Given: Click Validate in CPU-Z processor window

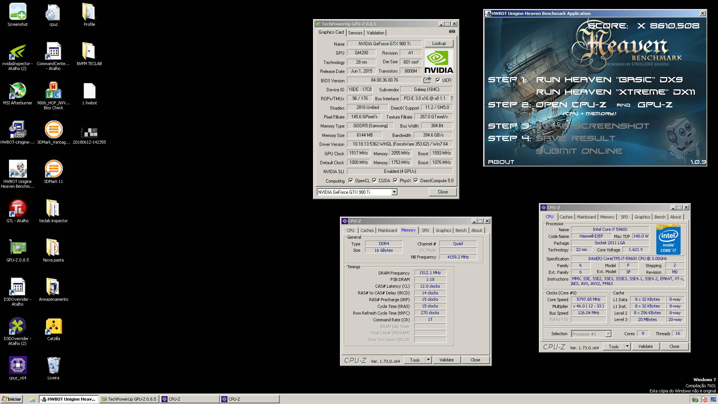Looking at the screenshot, I should pos(645,346).
